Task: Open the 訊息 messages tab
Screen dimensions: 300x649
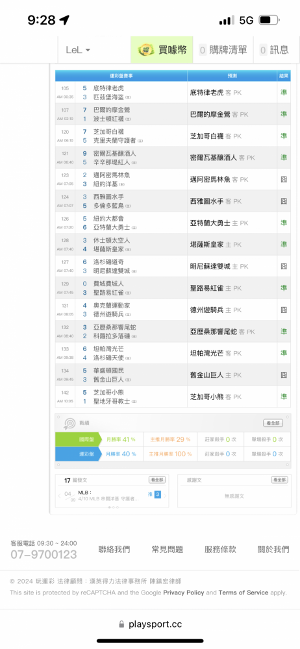Action: pos(274,50)
